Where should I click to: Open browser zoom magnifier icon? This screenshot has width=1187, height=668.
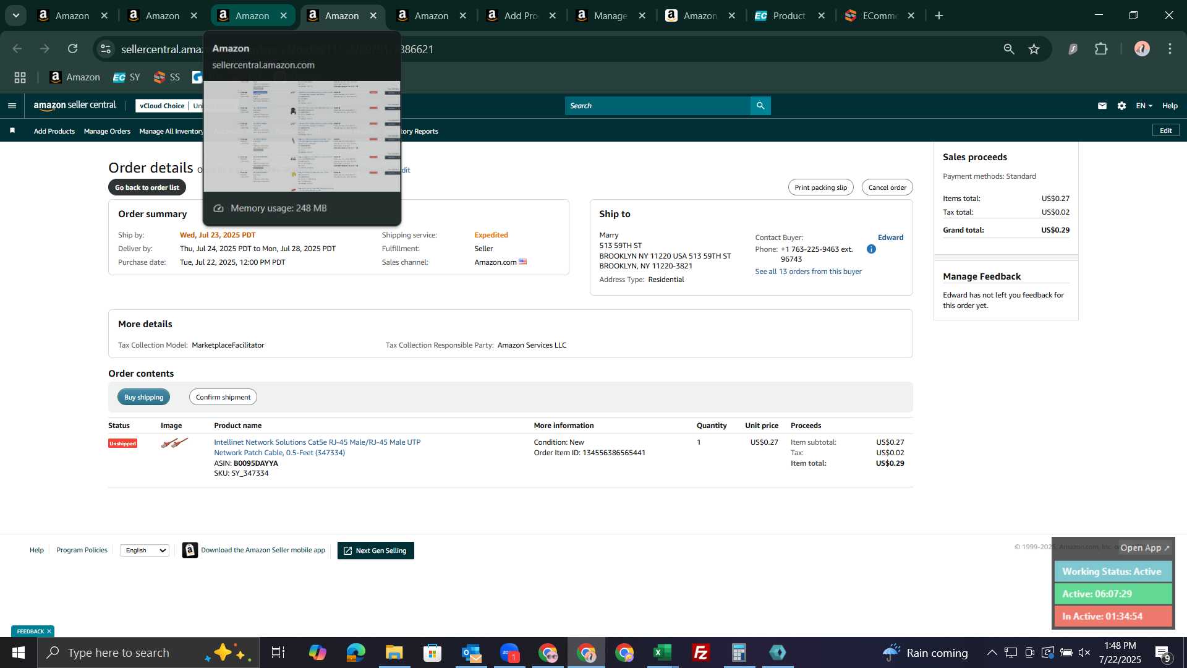1009,49
